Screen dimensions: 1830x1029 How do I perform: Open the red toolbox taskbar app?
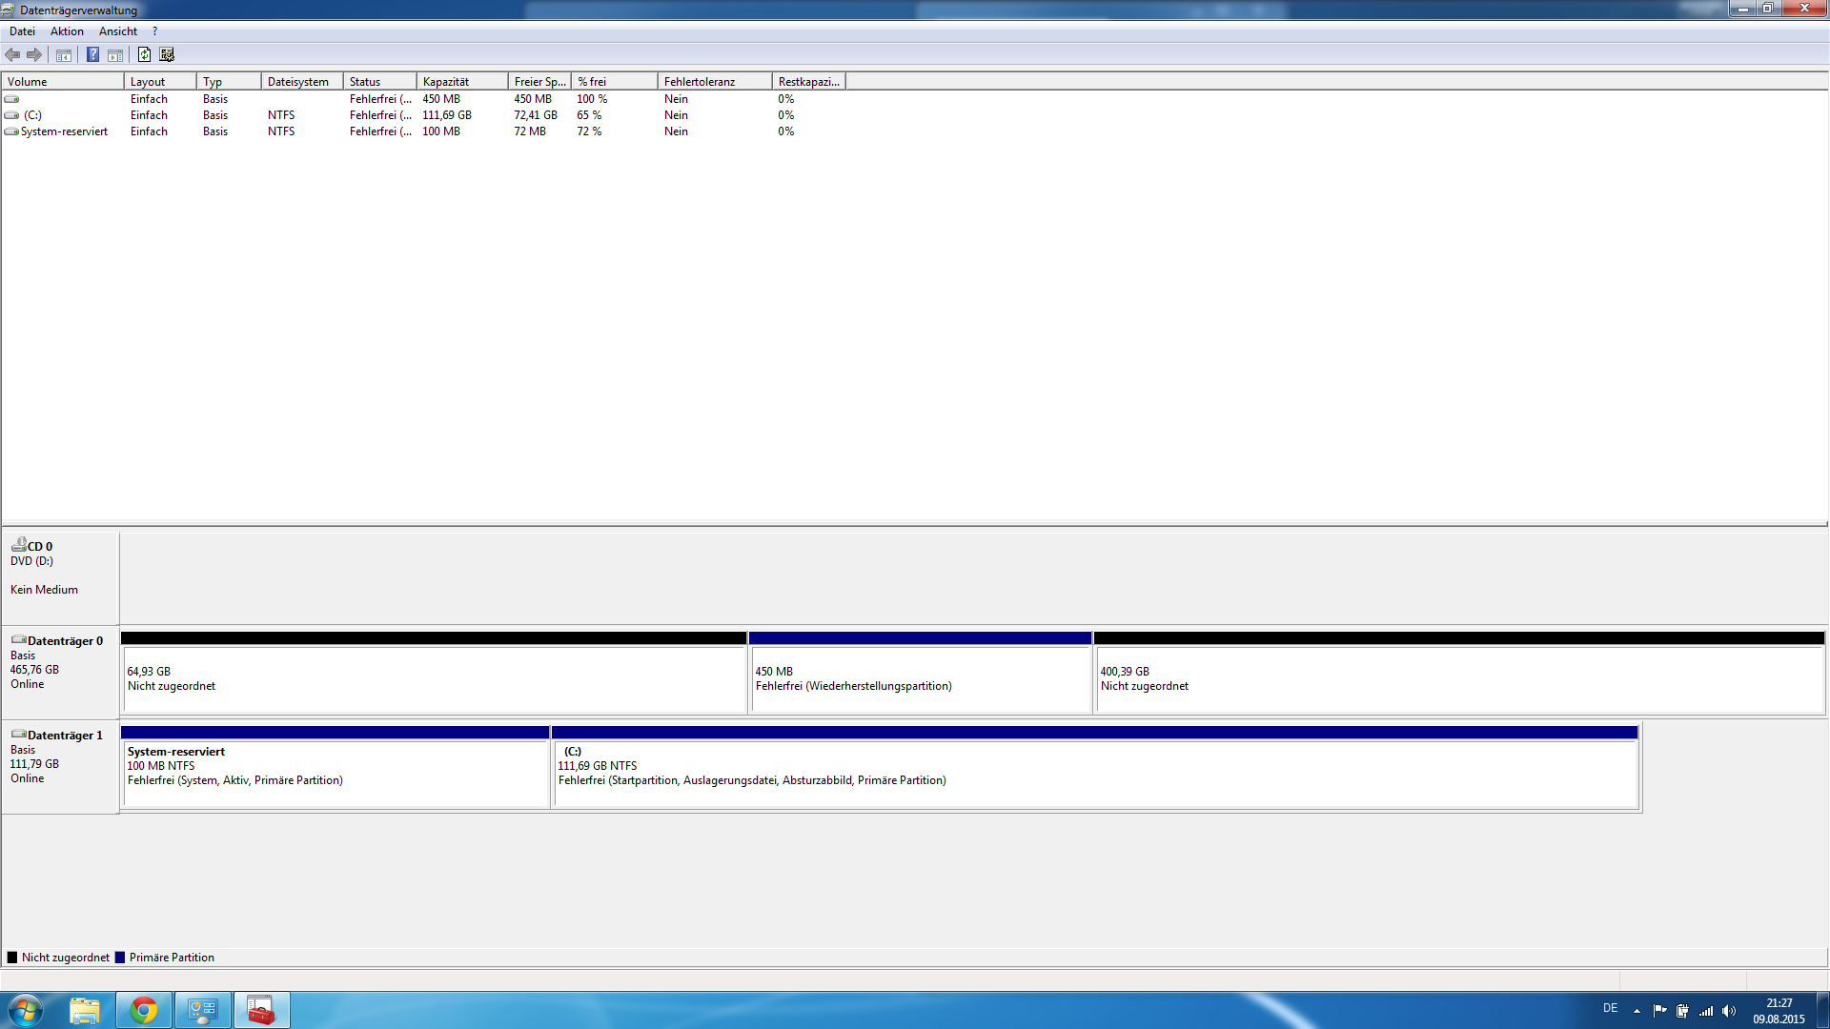261,1010
